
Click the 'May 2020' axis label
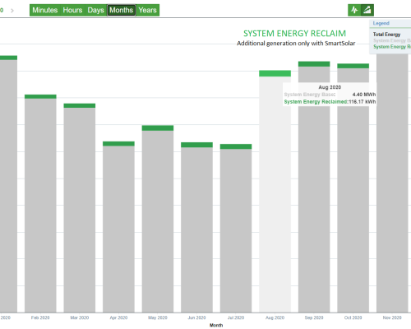point(158,317)
